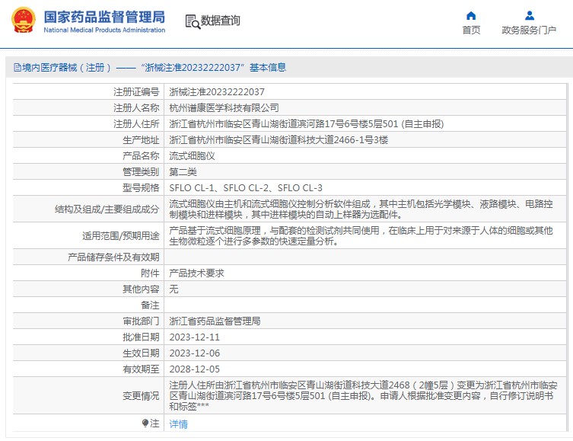Click the 国家药品监督管理局 title text
Viewport: 573px width, 441px height.
coord(103,16)
